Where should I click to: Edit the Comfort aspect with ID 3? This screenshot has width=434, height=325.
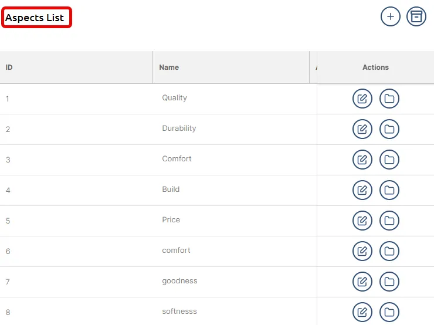tap(362, 160)
